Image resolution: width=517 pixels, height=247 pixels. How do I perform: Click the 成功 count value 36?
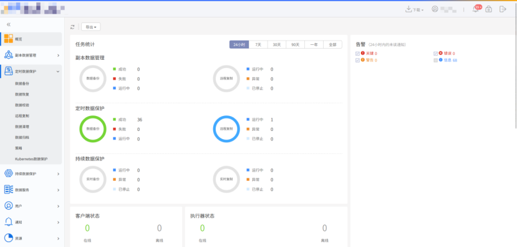[140, 120]
